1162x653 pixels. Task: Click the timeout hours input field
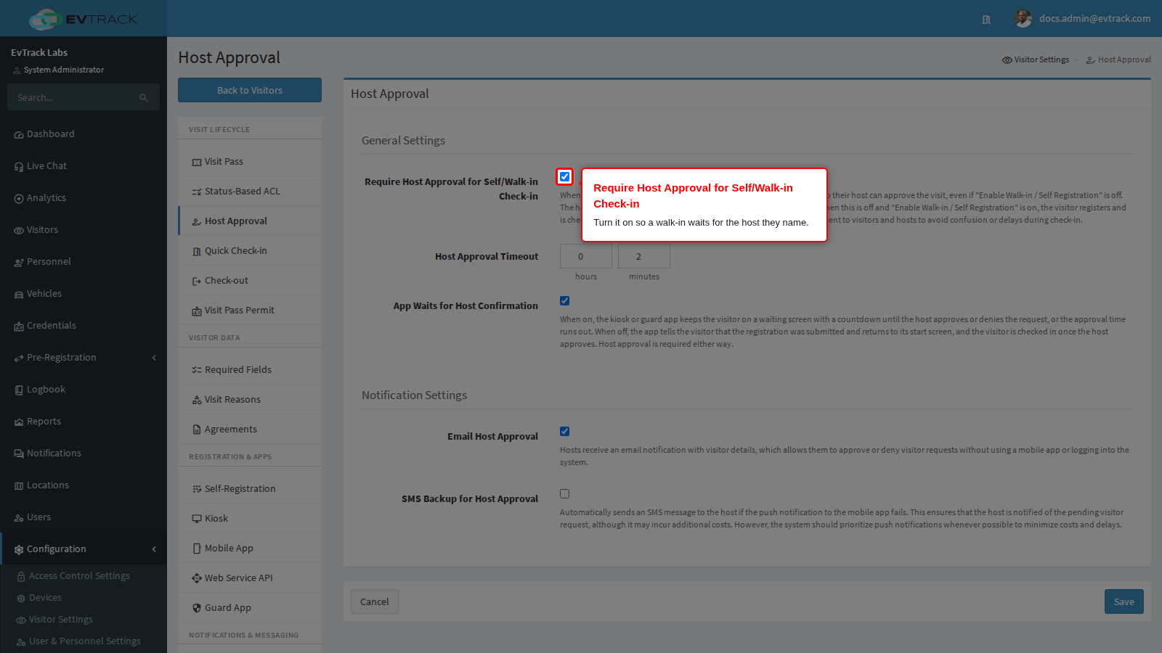coord(586,256)
